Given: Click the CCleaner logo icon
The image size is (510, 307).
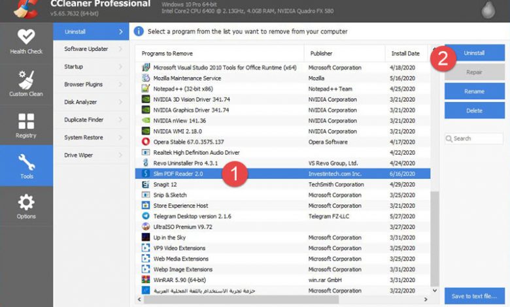Looking at the screenshot, I should (27, 8).
